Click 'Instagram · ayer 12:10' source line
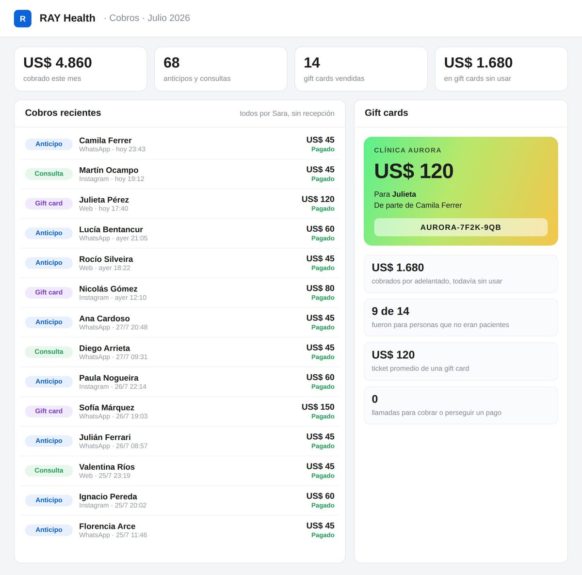582x575 pixels. pyautogui.click(x=113, y=298)
